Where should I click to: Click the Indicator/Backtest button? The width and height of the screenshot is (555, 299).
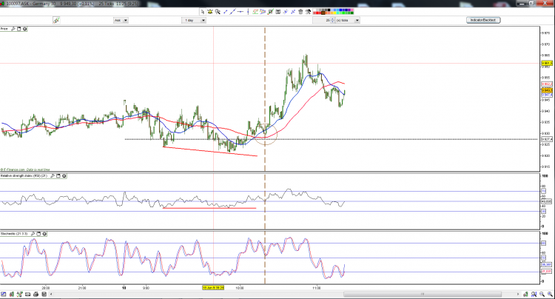click(x=483, y=20)
